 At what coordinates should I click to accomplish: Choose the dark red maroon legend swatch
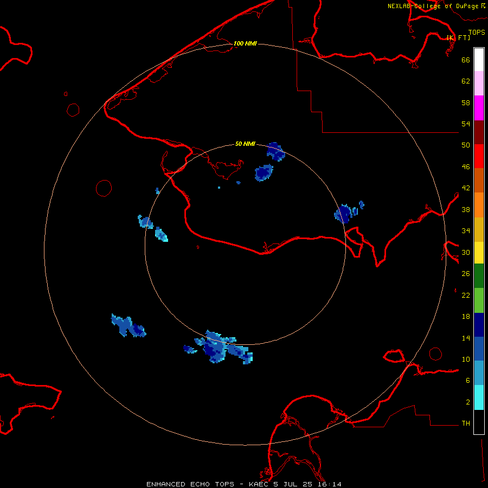click(479, 132)
